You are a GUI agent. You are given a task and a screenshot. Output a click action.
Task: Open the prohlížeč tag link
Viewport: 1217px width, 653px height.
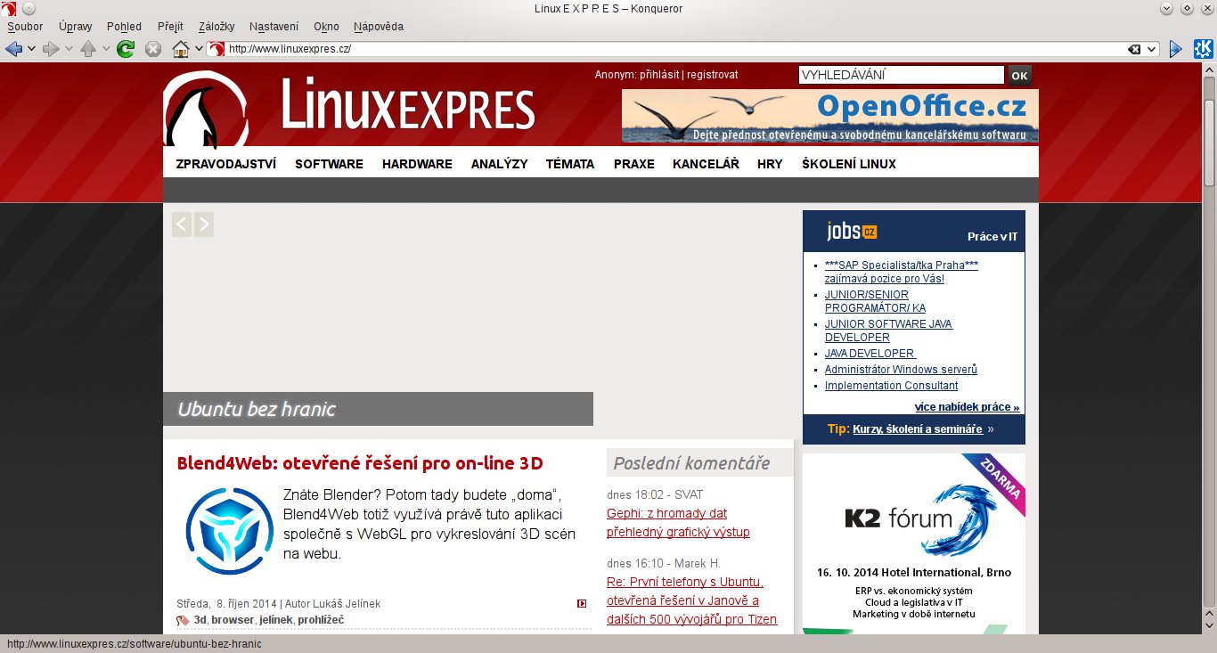[x=321, y=620]
